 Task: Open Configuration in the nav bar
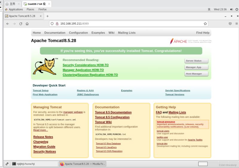click(78, 33)
